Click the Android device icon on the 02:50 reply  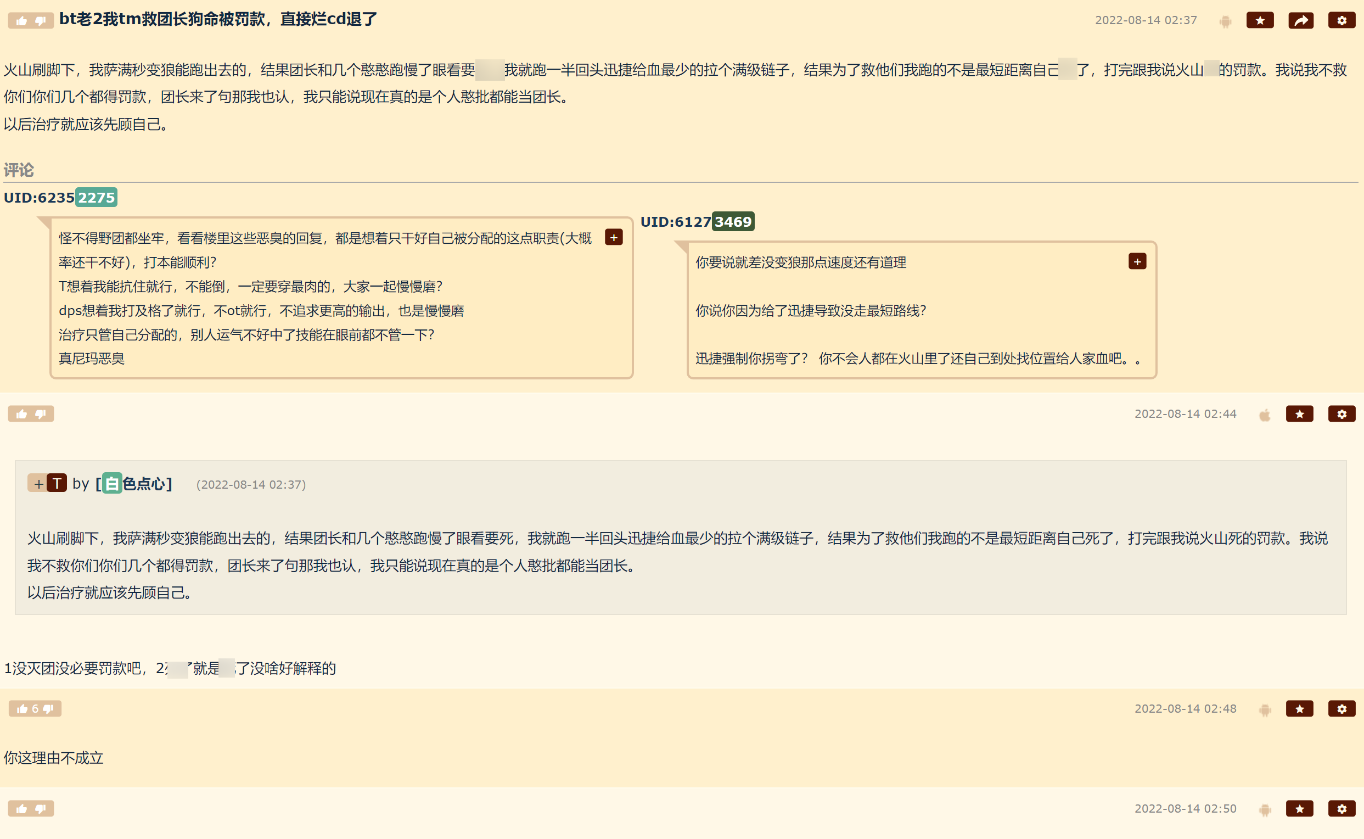click(1265, 809)
